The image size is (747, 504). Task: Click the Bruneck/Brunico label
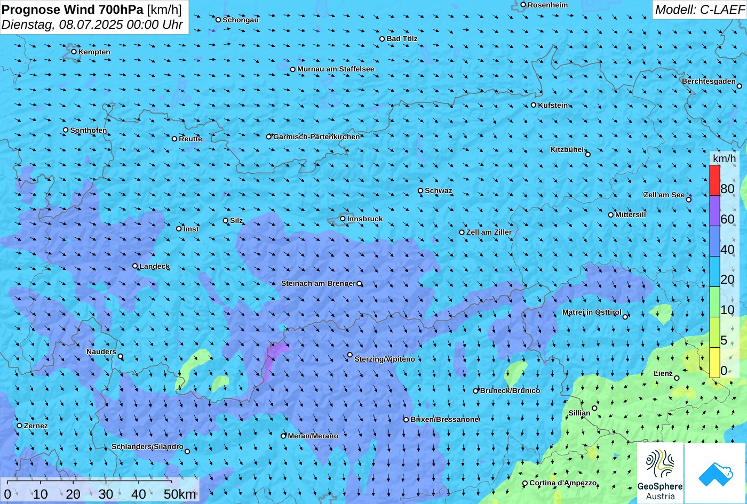pyautogui.click(x=510, y=390)
